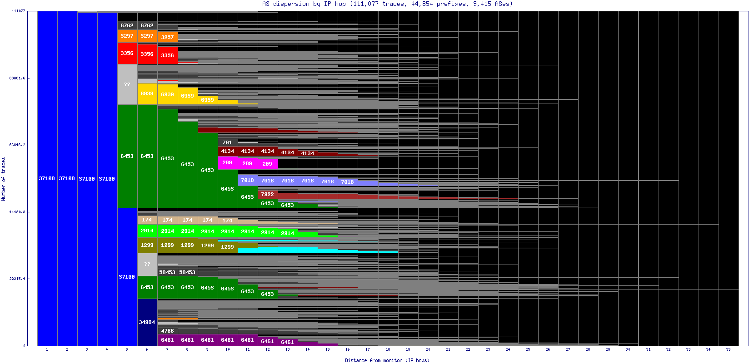Click the y-axis tick value 22215.4
This screenshot has width=749, height=363.
point(17,279)
